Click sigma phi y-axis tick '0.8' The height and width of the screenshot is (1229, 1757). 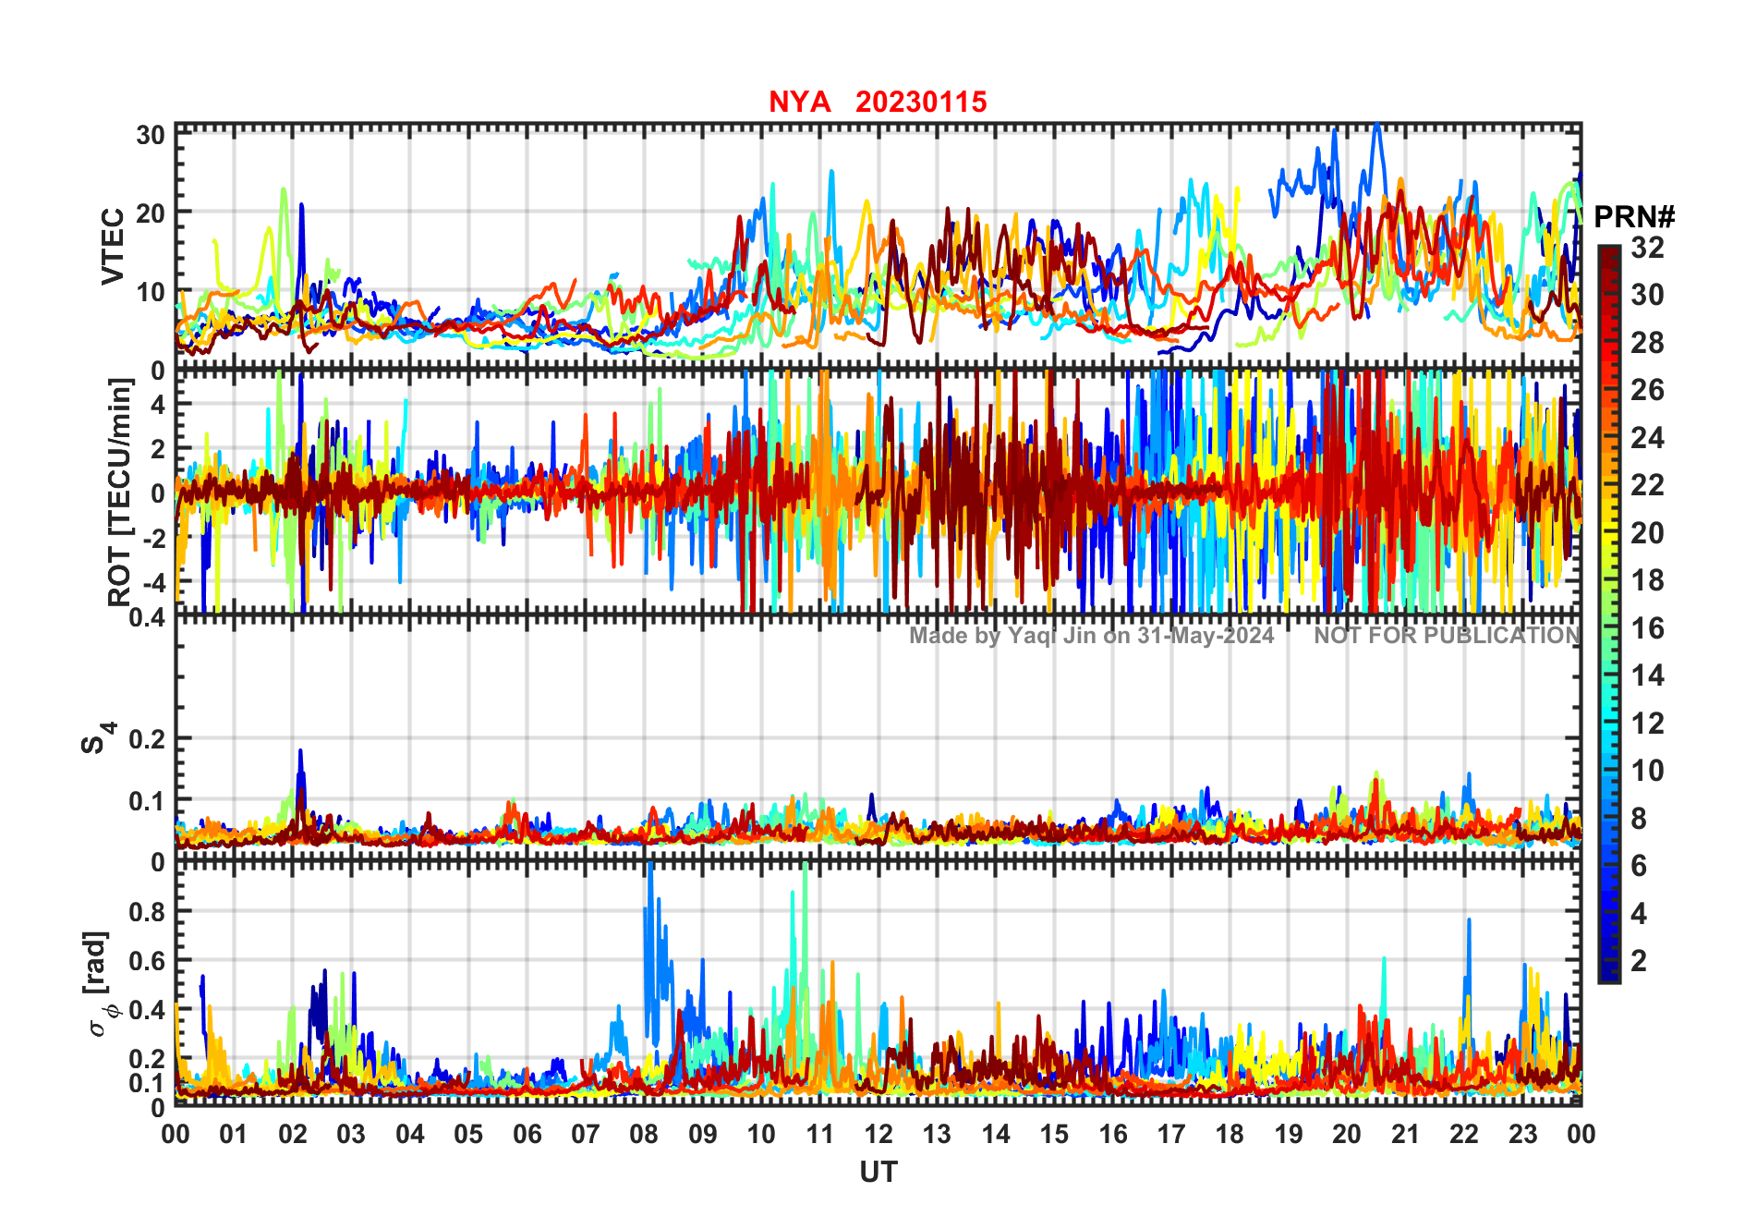pyautogui.click(x=147, y=912)
